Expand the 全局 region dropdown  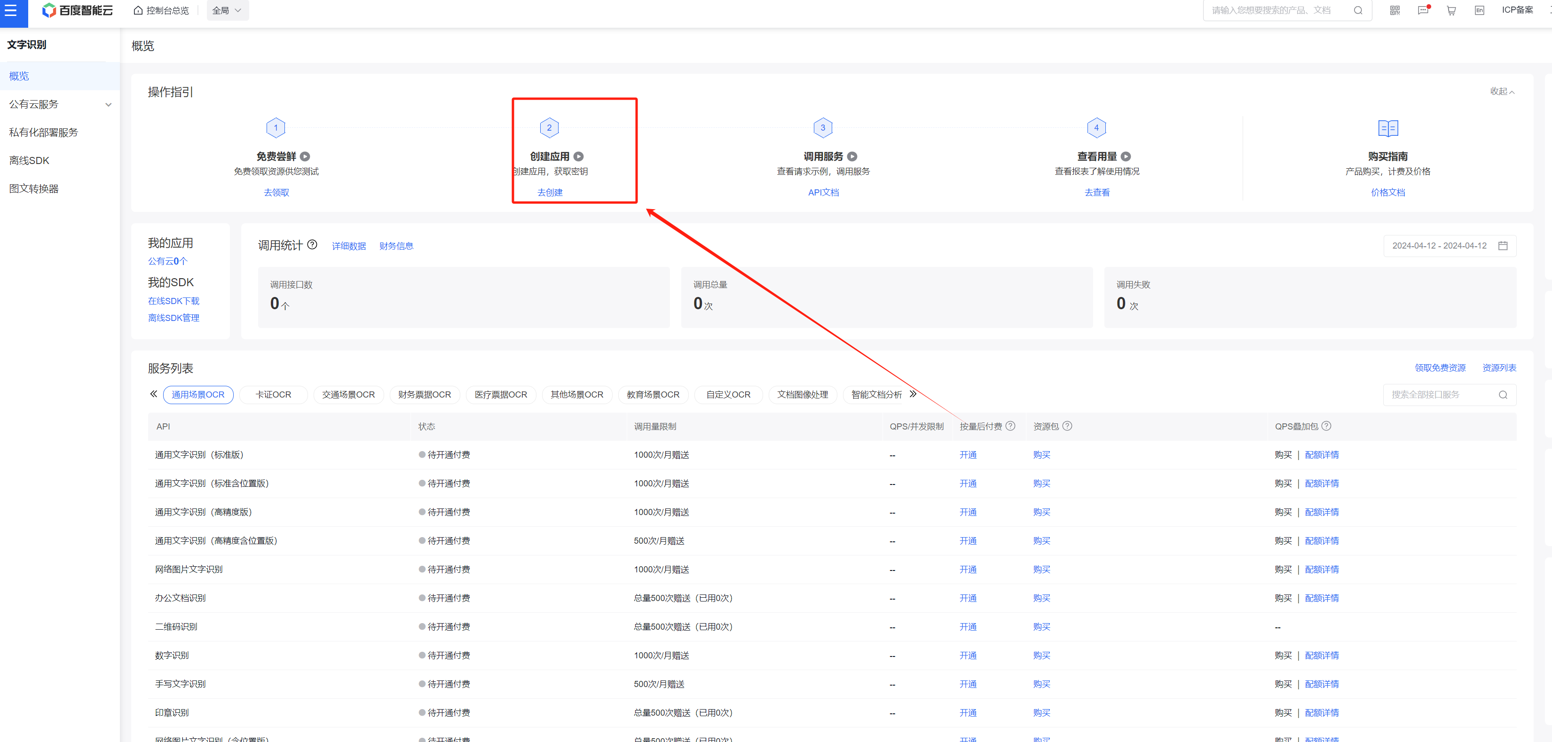pos(227,10)
